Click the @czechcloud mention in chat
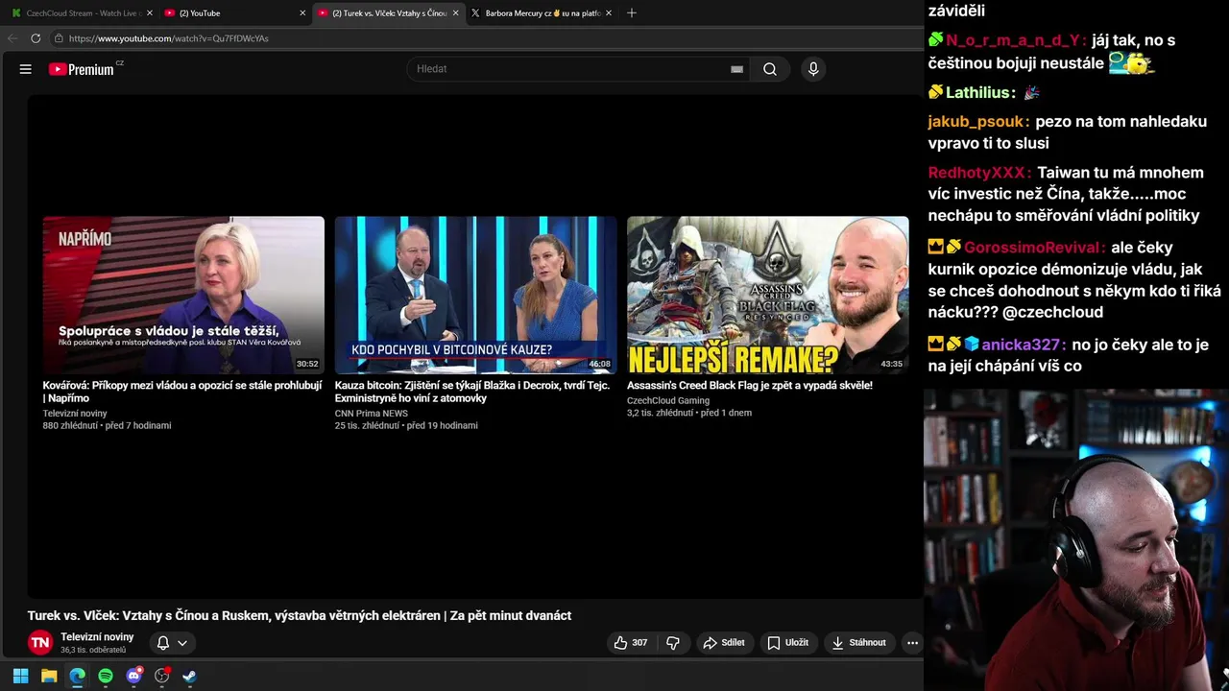This screenshot has height=691, width=1229. coord(1052,312)
